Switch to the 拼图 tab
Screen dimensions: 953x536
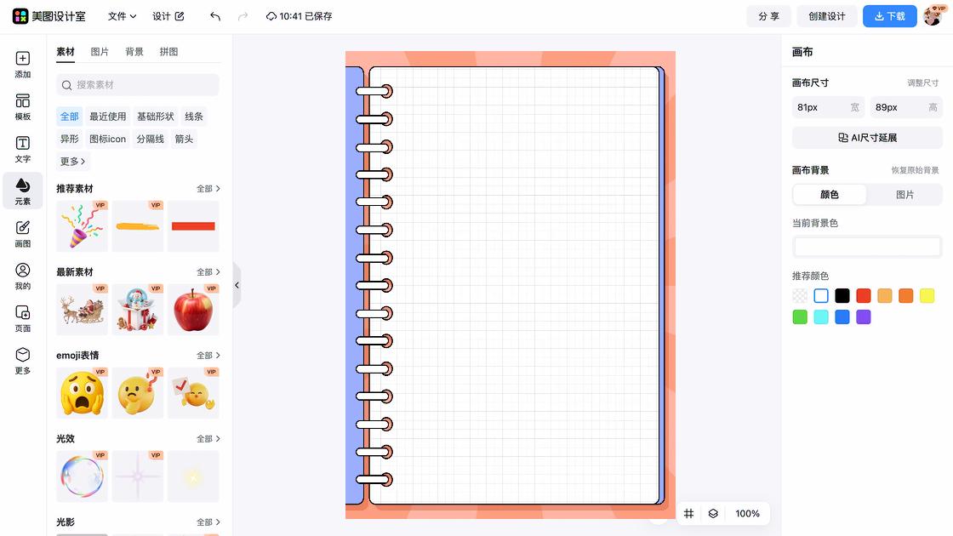click(x=169, y=52)
